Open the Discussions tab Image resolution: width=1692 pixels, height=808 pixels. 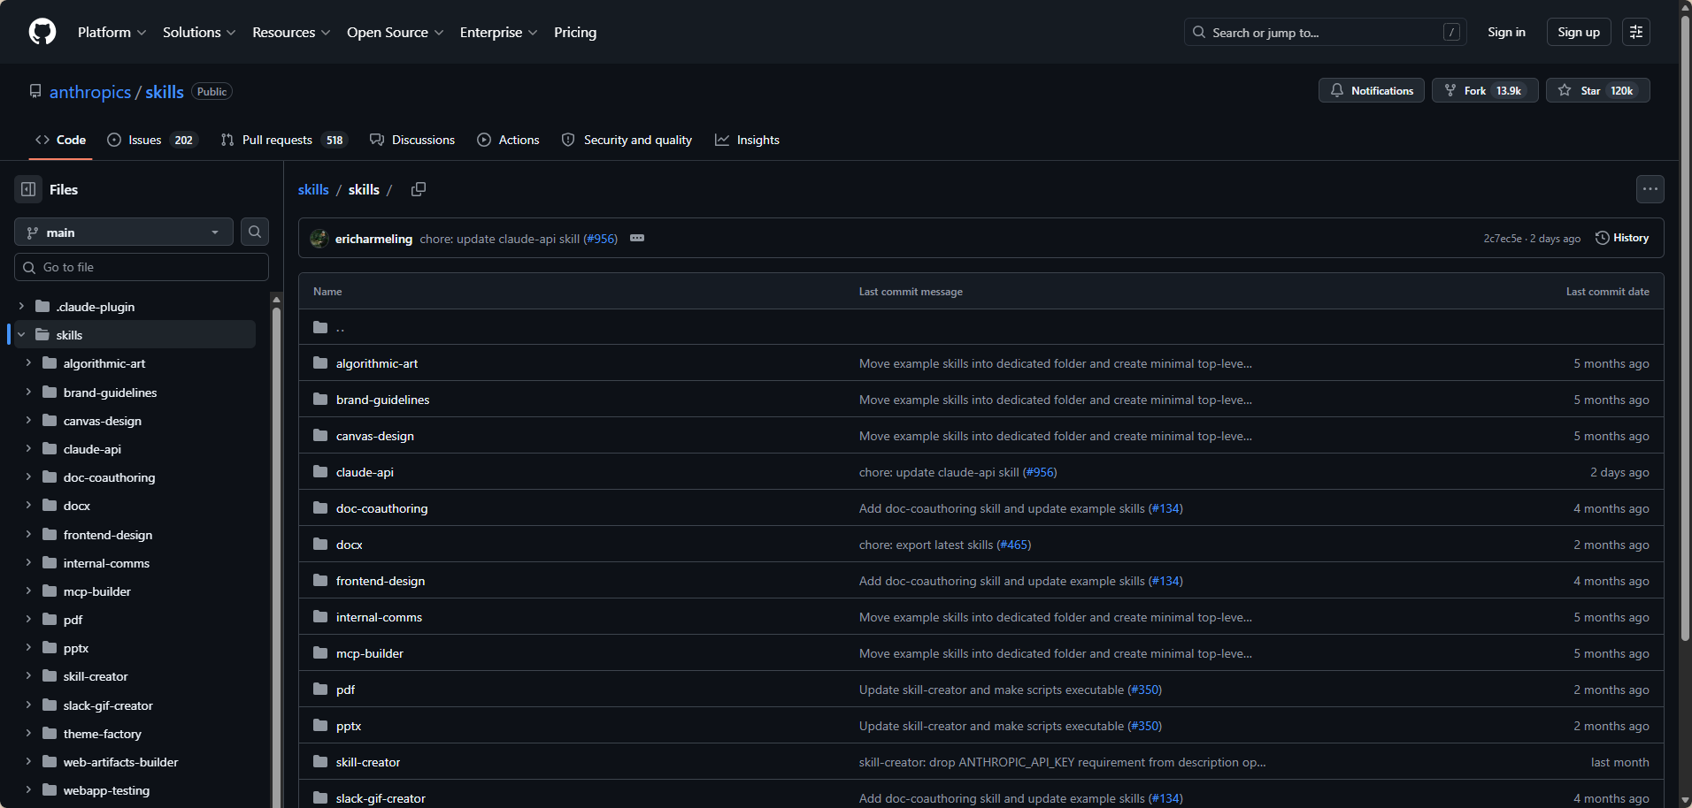(x=412, y=140)
